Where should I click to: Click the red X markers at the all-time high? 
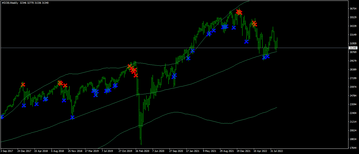(239, 12)
